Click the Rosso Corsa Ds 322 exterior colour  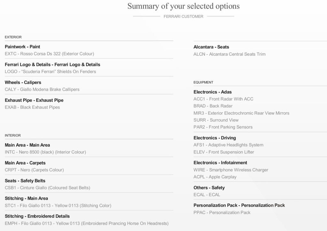(49, 54)
